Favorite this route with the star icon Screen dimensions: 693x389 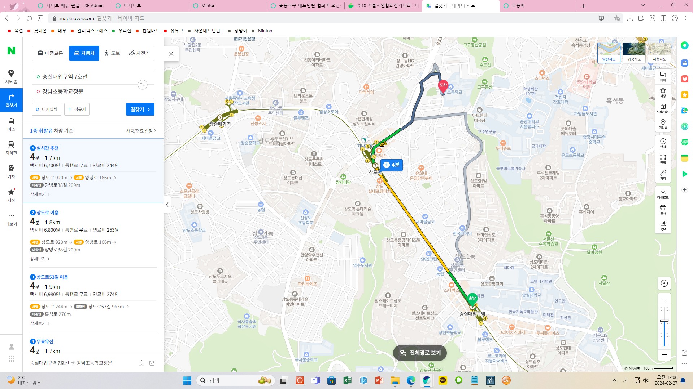pyautogui.click(x=141, y=363)
